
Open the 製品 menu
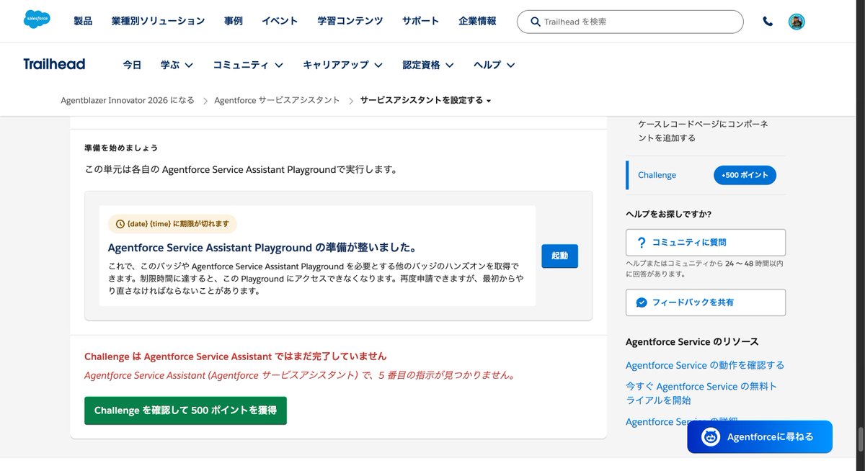pyautogui.click(x=83, y=21)
